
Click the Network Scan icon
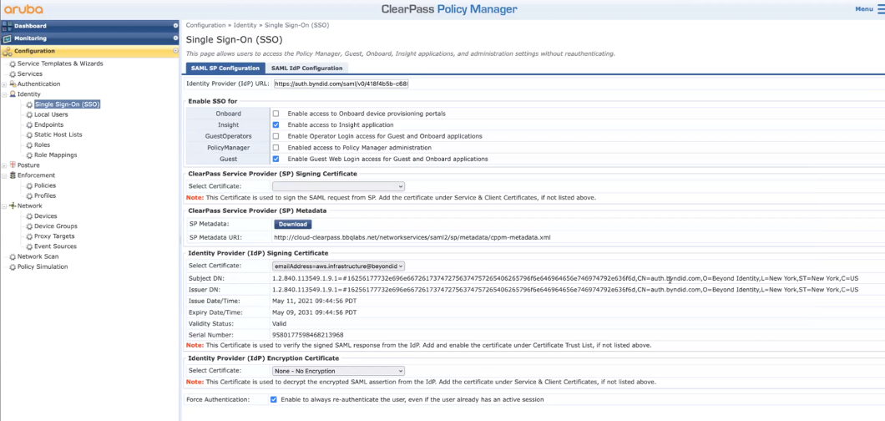tap(12, 256)
